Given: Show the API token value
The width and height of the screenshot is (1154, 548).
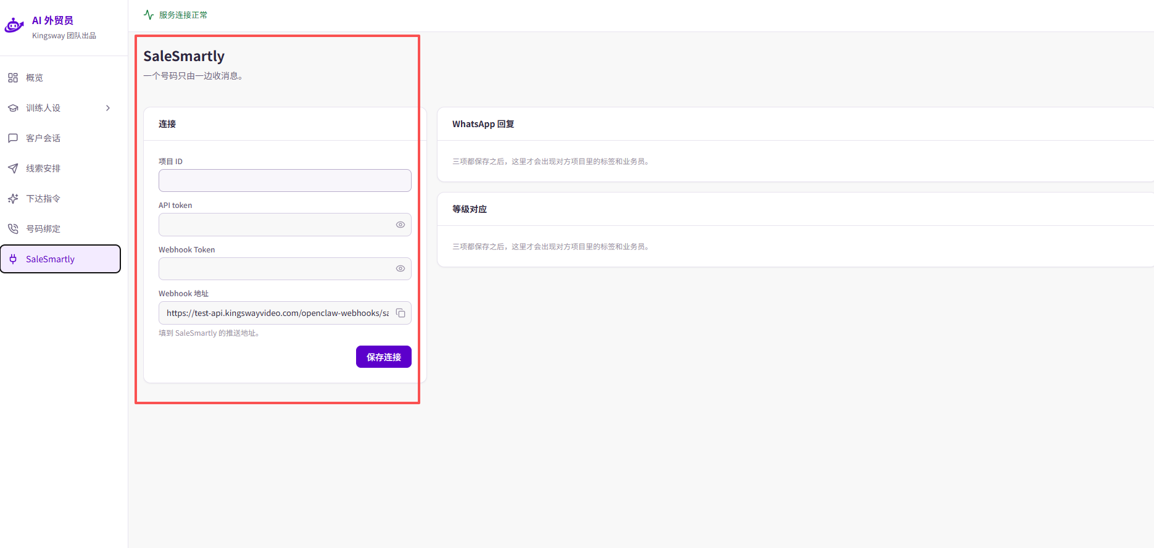Looking at the screenshot, I should point(401,225).
